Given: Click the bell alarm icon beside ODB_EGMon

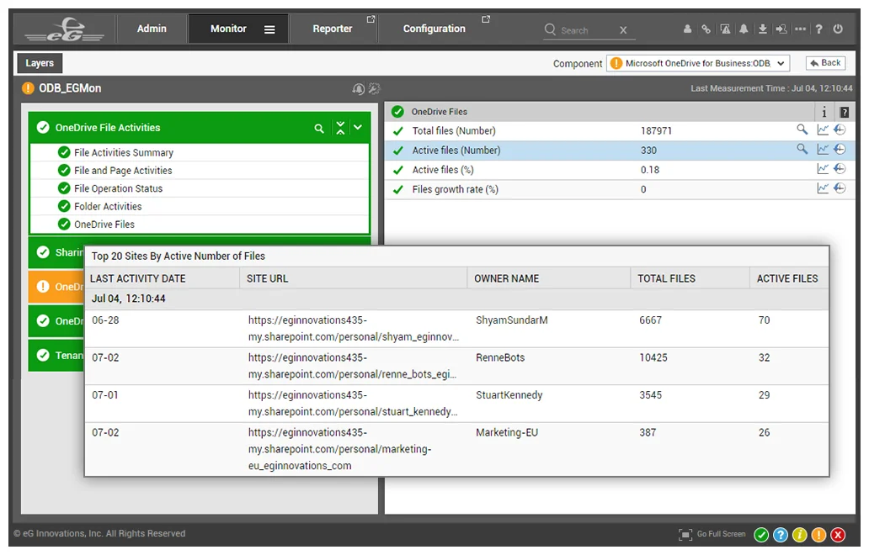Looking at the screenshot, I should pos(359,88).
